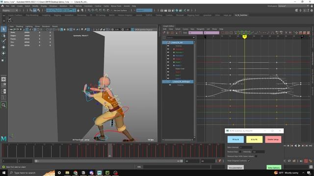314x176 pixels.
Task: Click the single-pane layout icon in the toolbox
Action: tap(3, 79)
